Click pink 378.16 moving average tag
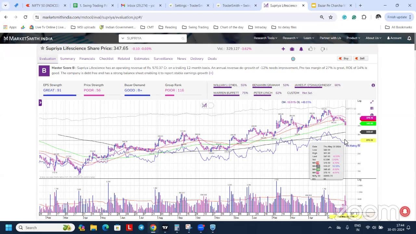416x234 pixels. 369,118
